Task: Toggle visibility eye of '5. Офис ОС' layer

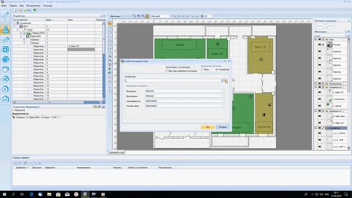Action: (320, 123)
